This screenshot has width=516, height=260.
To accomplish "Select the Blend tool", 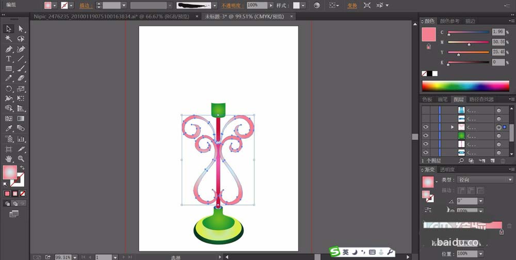I will [21, 128].
